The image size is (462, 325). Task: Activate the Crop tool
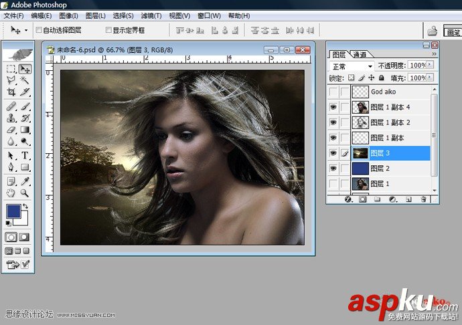pyautogui.click(x=11, y=92)
